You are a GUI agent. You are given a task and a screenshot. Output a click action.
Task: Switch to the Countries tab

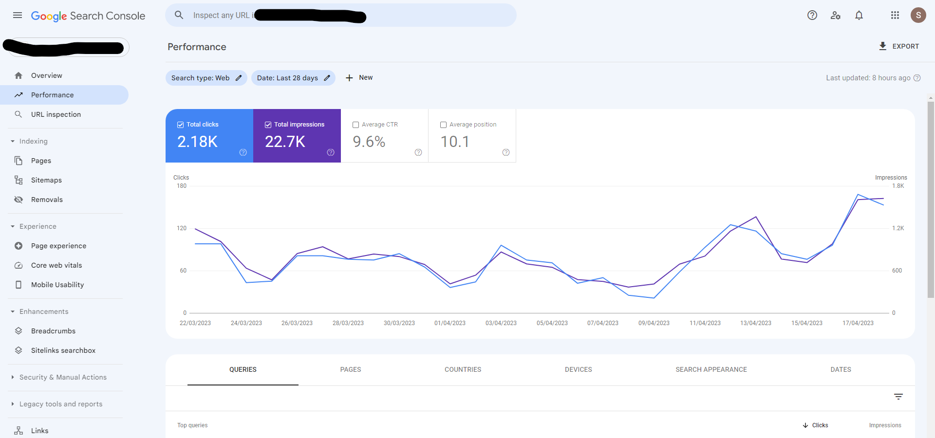tap(463, 370)
